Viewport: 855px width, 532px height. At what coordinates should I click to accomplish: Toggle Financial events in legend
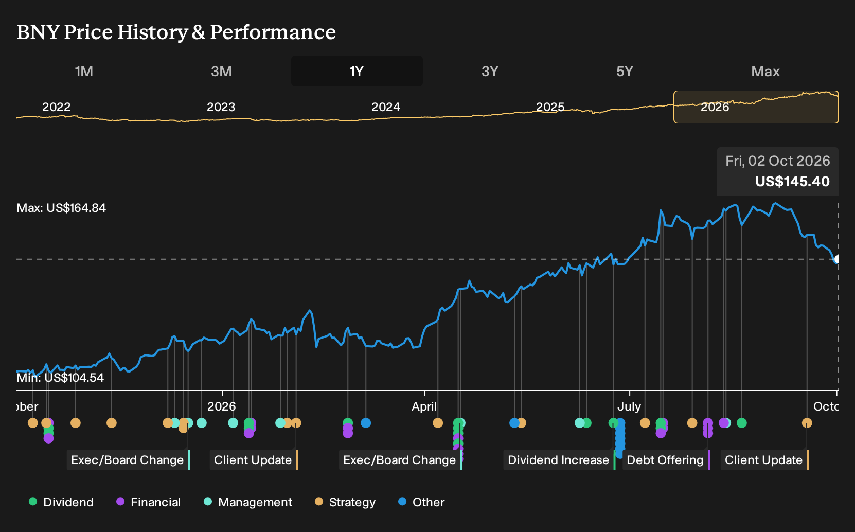click(x=149, y=502)
